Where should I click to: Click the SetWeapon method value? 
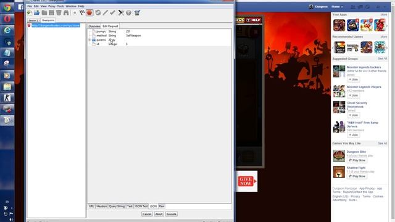133,36
